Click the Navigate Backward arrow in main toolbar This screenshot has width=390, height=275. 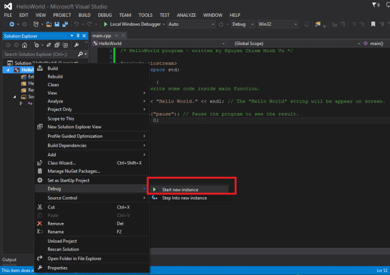(11, 24)
